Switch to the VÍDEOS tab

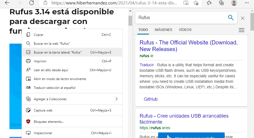tap(185, 30)
